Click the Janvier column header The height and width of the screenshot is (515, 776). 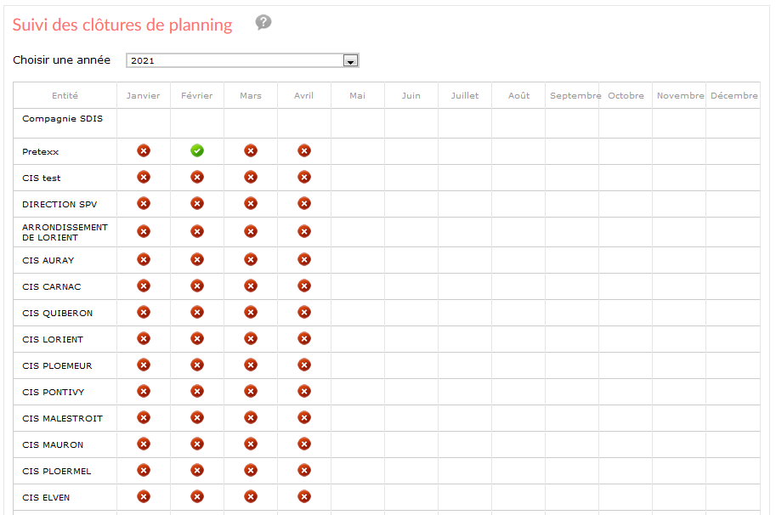pos(143,95)
